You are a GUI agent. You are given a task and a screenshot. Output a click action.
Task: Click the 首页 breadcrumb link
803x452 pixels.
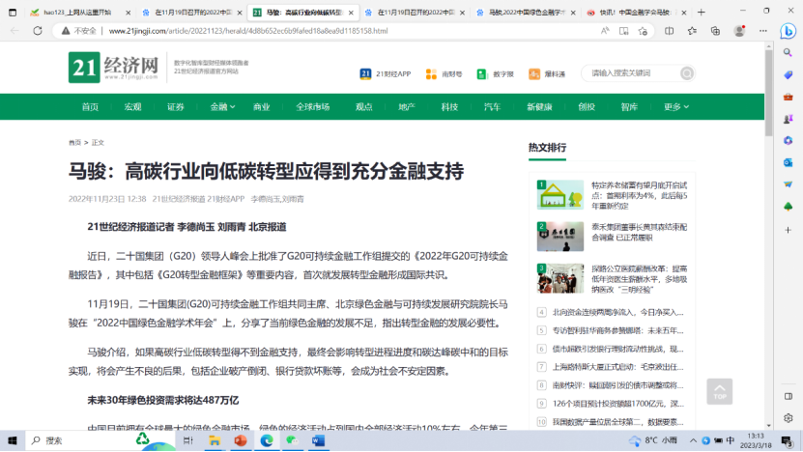coord(74,142)
